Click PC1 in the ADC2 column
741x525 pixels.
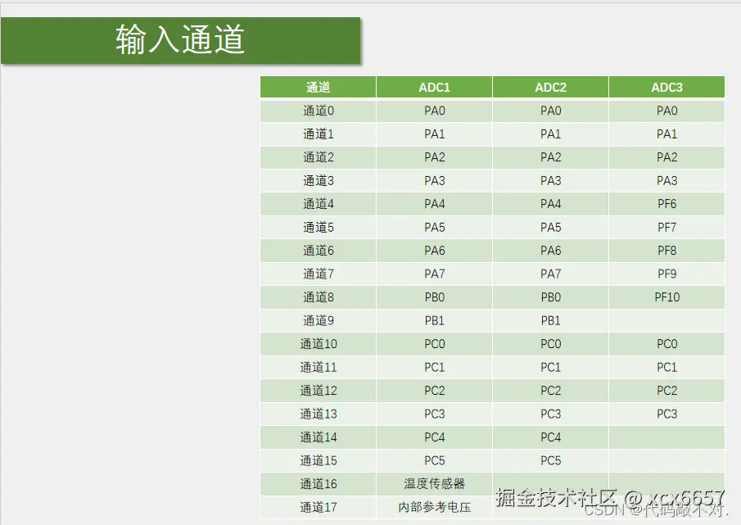(x=550, y=367)
